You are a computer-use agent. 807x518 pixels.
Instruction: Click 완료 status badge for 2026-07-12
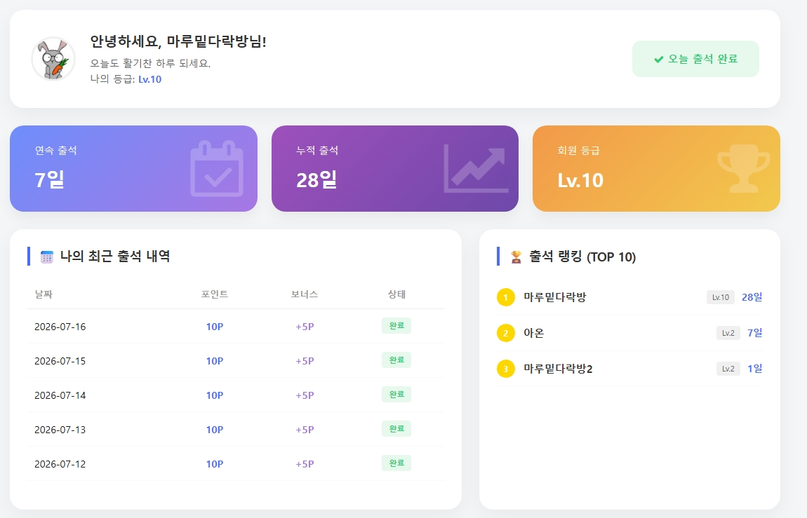[396, 463]
